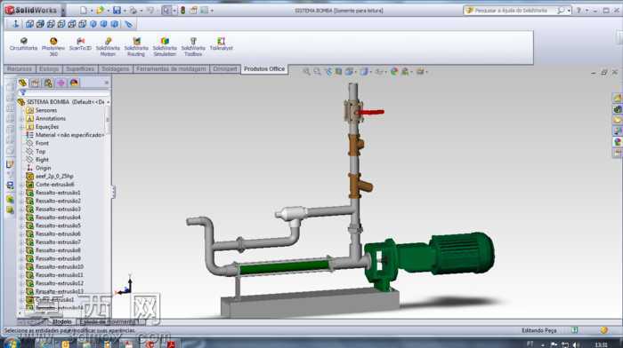Image resolution: width=623 pixels, height=348 pixels.
Task: Expand the Equações folder
Action: pos(22,127)
